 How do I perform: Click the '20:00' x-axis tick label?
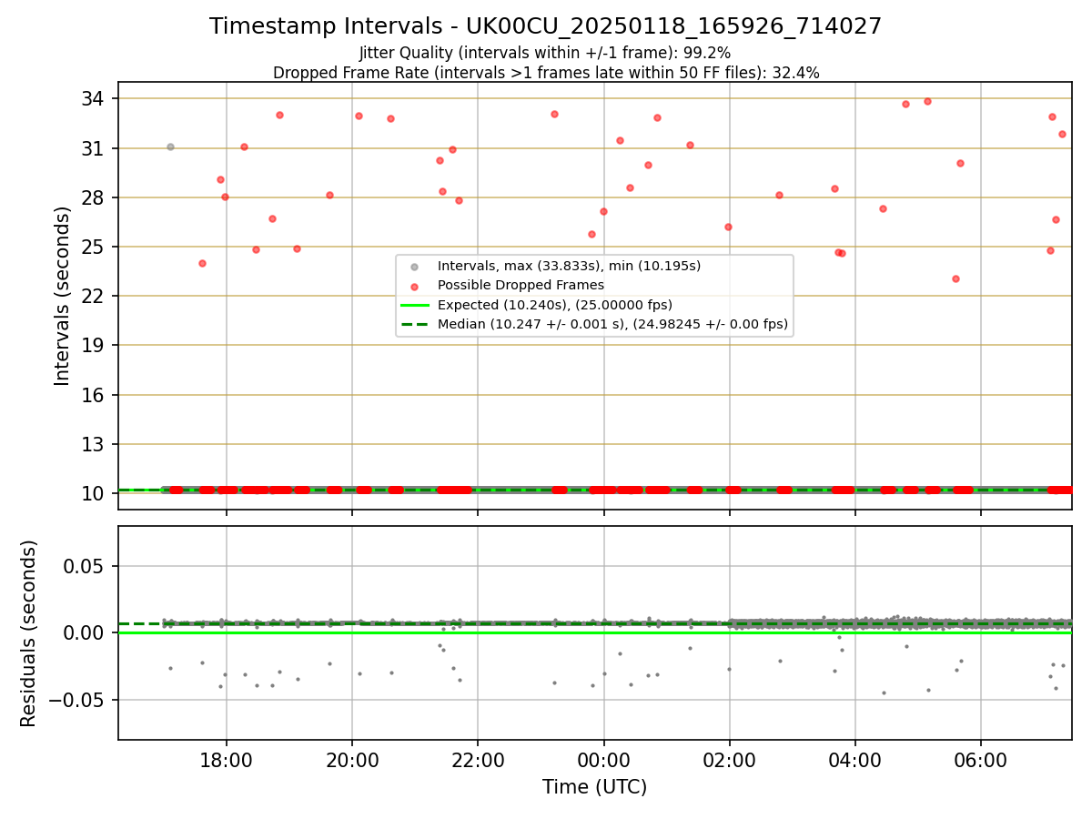(352, 760)
